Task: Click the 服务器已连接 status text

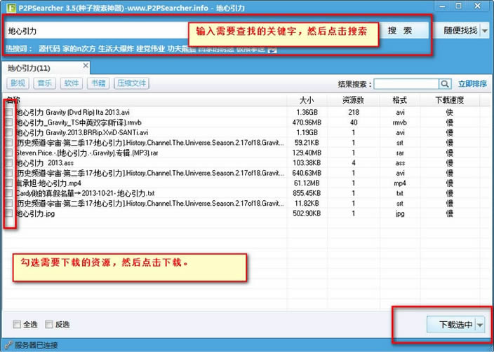Action: tap(36, 345)
